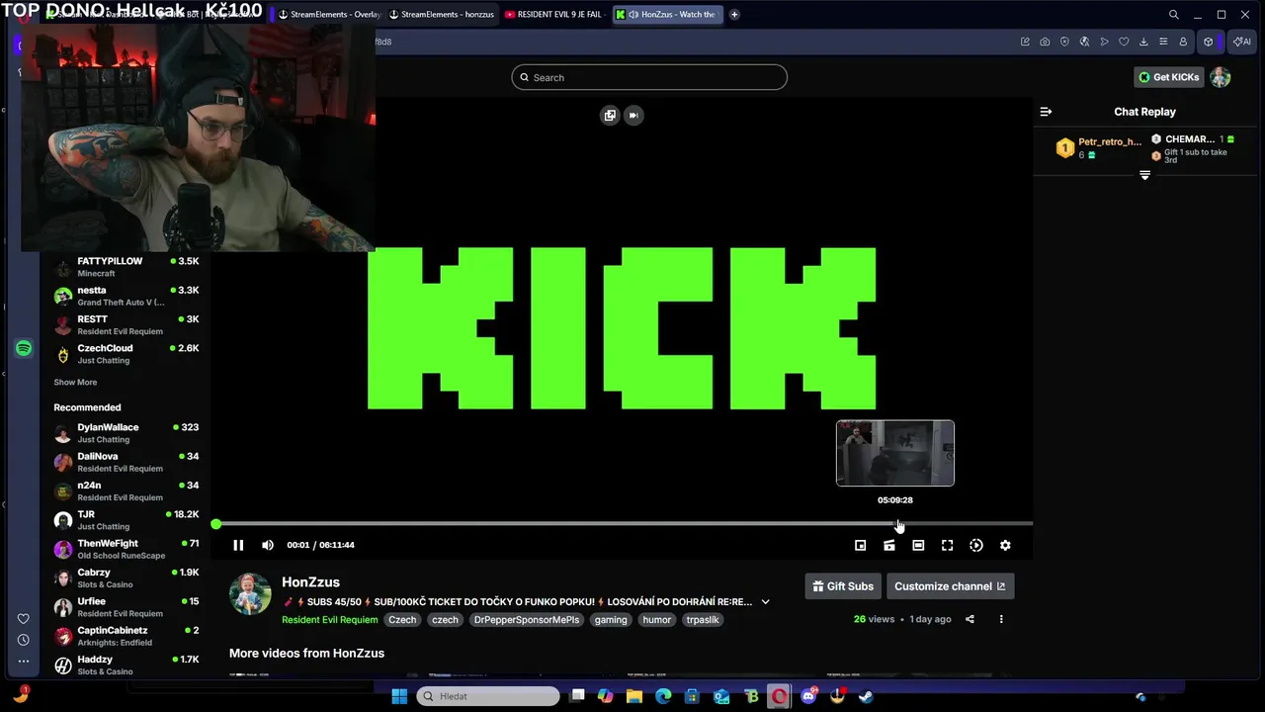Click the multi-window icon above player
Screen dimensions: 1265x712
tap(610, 115)
